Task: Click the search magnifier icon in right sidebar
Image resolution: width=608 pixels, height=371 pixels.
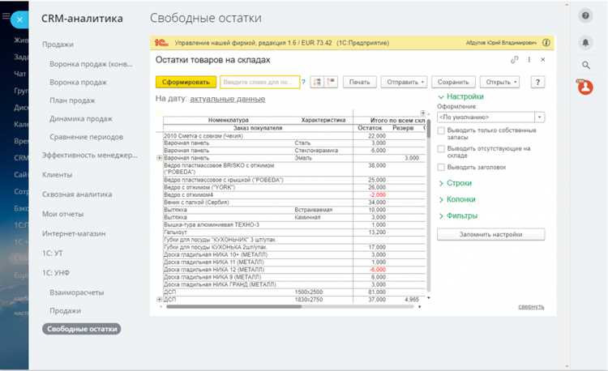Action: 586,65
